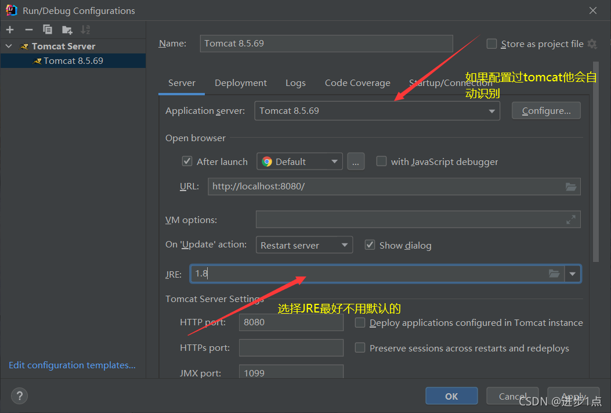This screenshot has height=413, width=611.
Task: Click the HTTP port field
Action: (x=291, y=322)
